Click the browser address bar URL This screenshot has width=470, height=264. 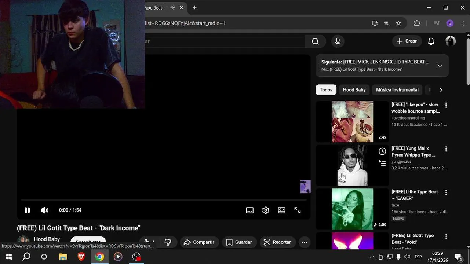pos(185,23)
